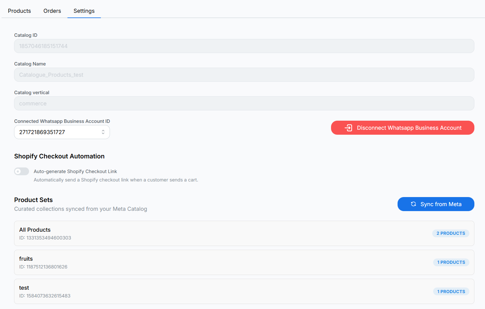Click fruits' 1 PRODUCTS badge
This screenshot has height=309, width=485.
coord(451,262)
